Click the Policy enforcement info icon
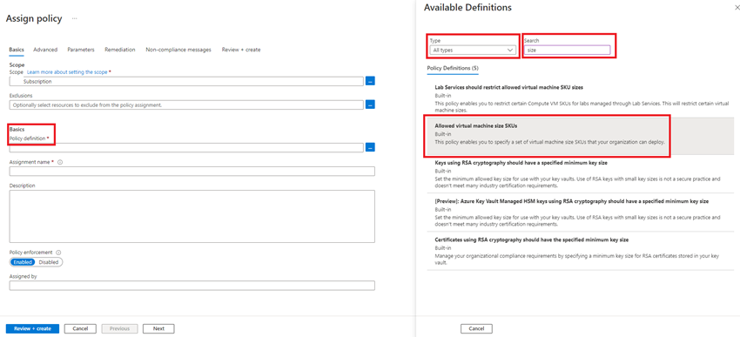The image size is (740, 337). (58, 253)
